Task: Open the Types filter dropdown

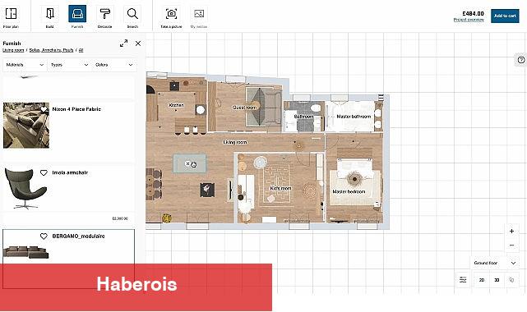Action: pyautogui.click(x=69, y=65)
